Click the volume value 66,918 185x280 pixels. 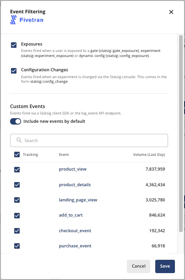pos(158,246)
